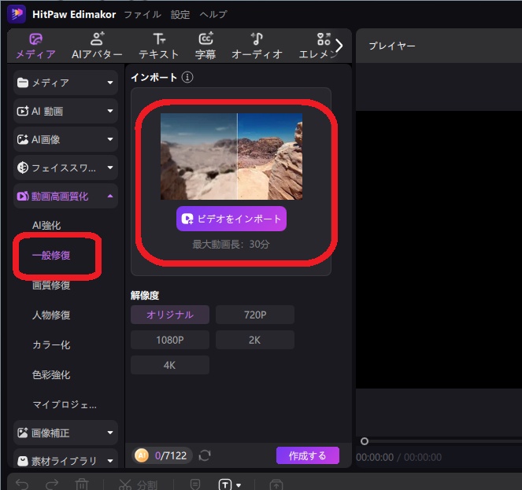The width and height of the screenshot is (522, 490).
Task: Click the before/after preview thumbnail
Action: point(231,157)
